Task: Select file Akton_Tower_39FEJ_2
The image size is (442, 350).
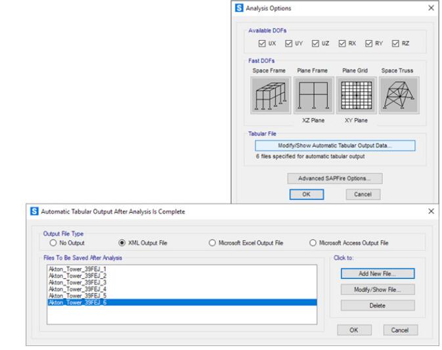Action: point(182,276)
